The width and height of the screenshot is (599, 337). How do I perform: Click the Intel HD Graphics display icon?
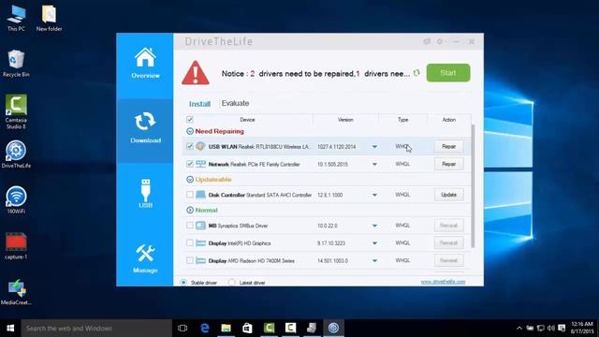[x=200, y=243]
